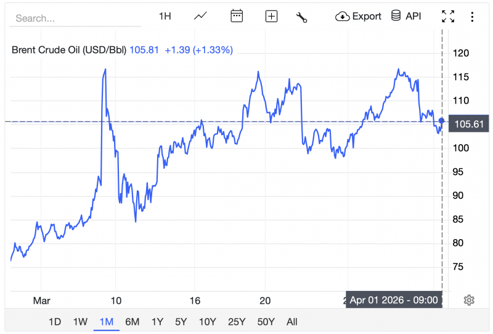The height and width of the screenshot is (334, 493).
Task: Choose the 25Y time range
Action: coord(237,322)
